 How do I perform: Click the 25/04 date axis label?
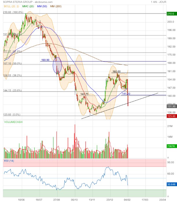click(163, 200)
